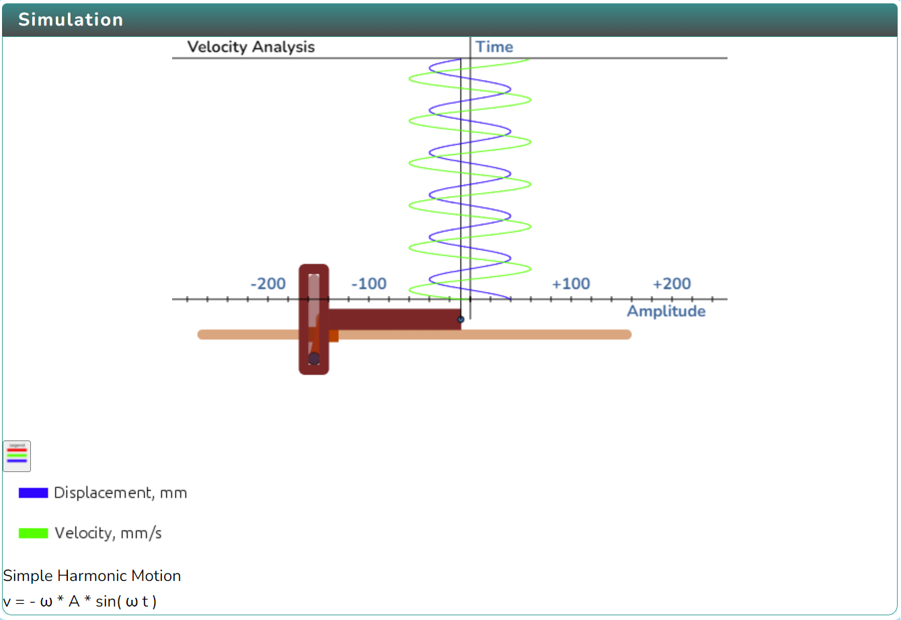Click the +100 amplitude axis mark
This screenshot has height=620, width=901.
[571, 284]
